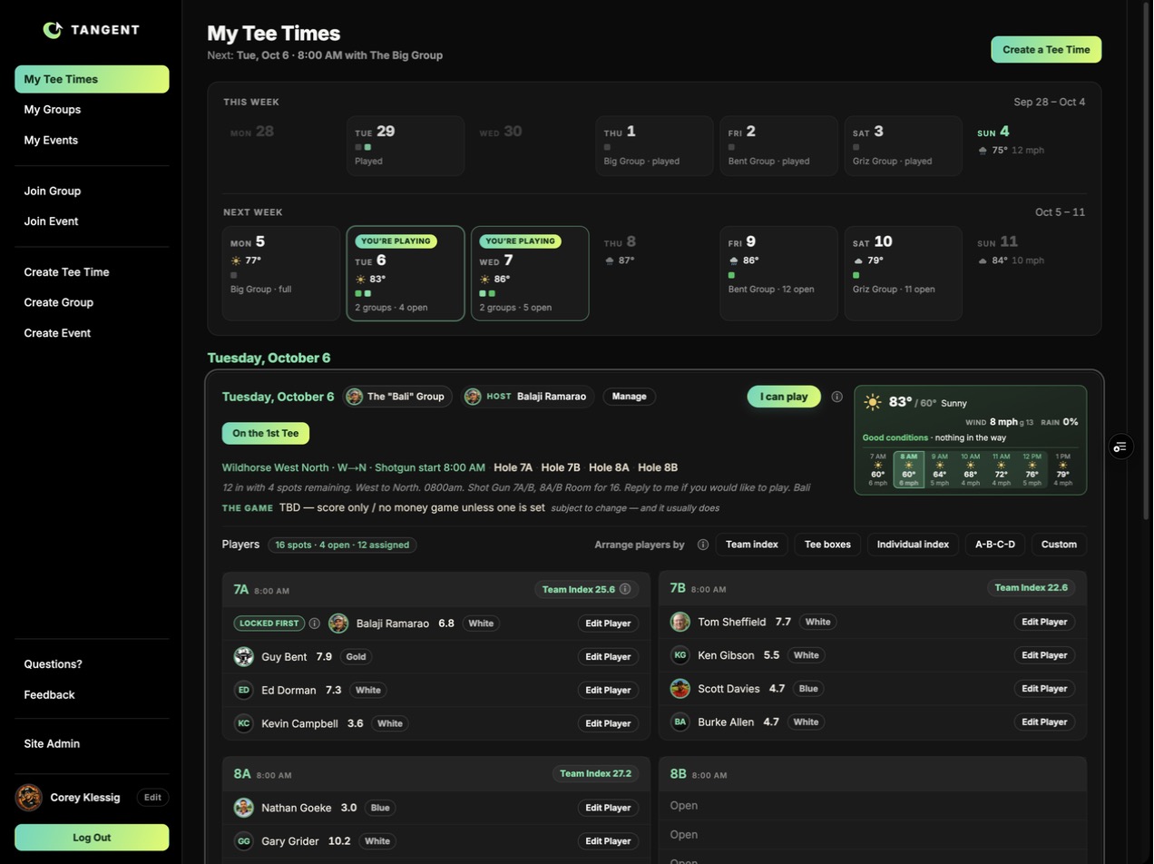
Task: Arrange players by Tee boxes
Action: (827, 545)
